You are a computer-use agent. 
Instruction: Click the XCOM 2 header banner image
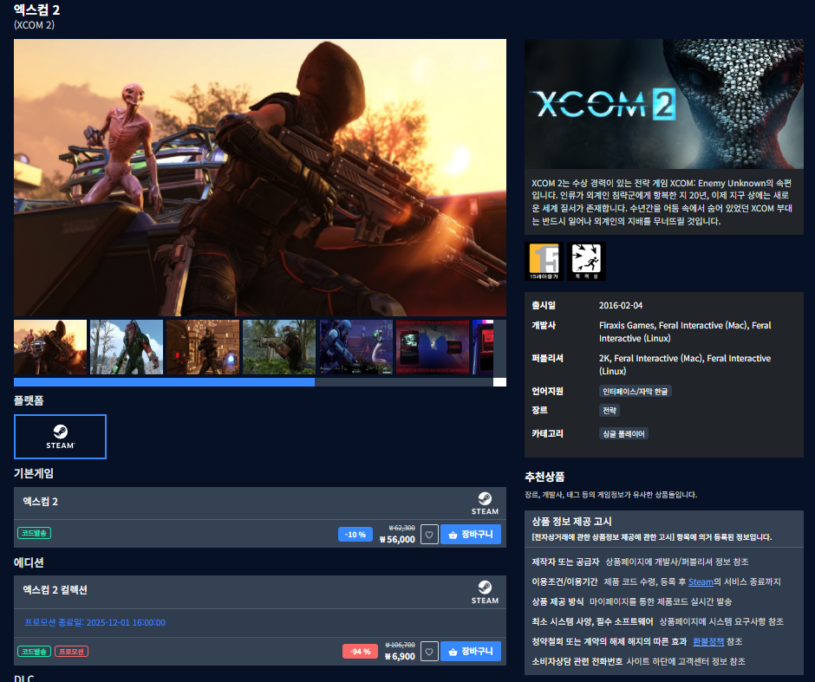[663, 104]
